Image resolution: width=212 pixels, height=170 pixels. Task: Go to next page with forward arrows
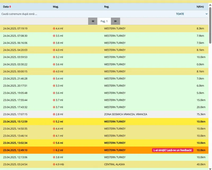[116, 21]
